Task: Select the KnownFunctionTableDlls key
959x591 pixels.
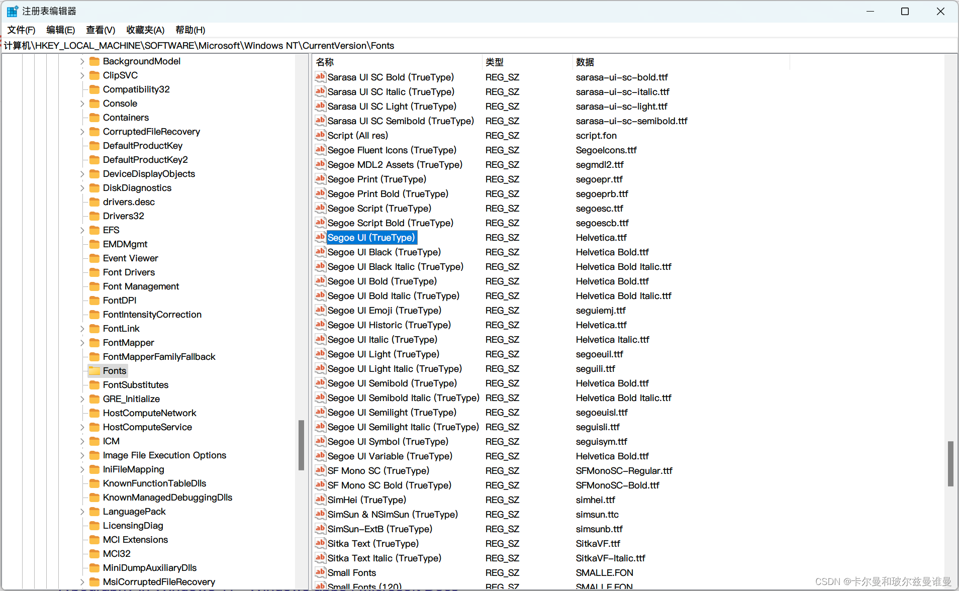Action: click(154, 483)
